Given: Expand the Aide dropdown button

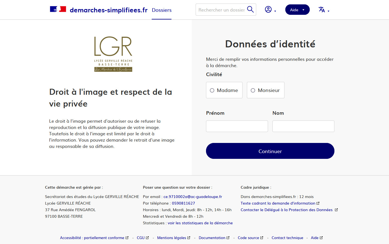Looking at the screenshot, I should 297,10.
